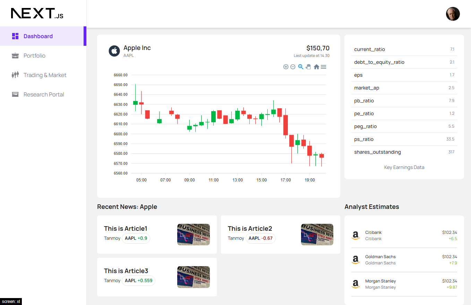This screenshot has width=471, height=305.
Task: Reset chart zoom with home icon
Action: click(316, 67)
